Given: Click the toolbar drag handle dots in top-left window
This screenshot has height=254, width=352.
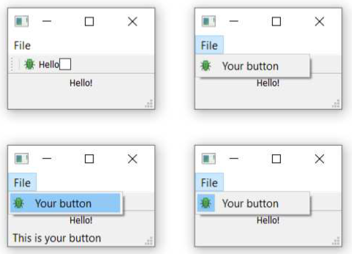Looking at the screenshot, I should 12,65.
